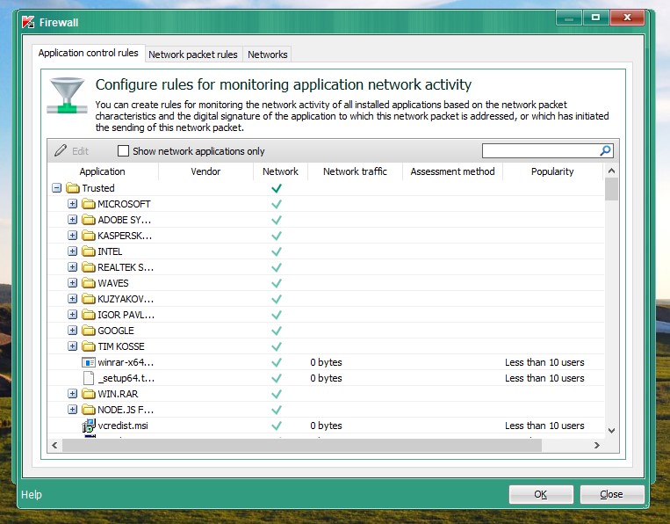670x524 pixels.
Task: Click the scroll down arrow of list
Action: pyautogui.click(x=611, y=431)
